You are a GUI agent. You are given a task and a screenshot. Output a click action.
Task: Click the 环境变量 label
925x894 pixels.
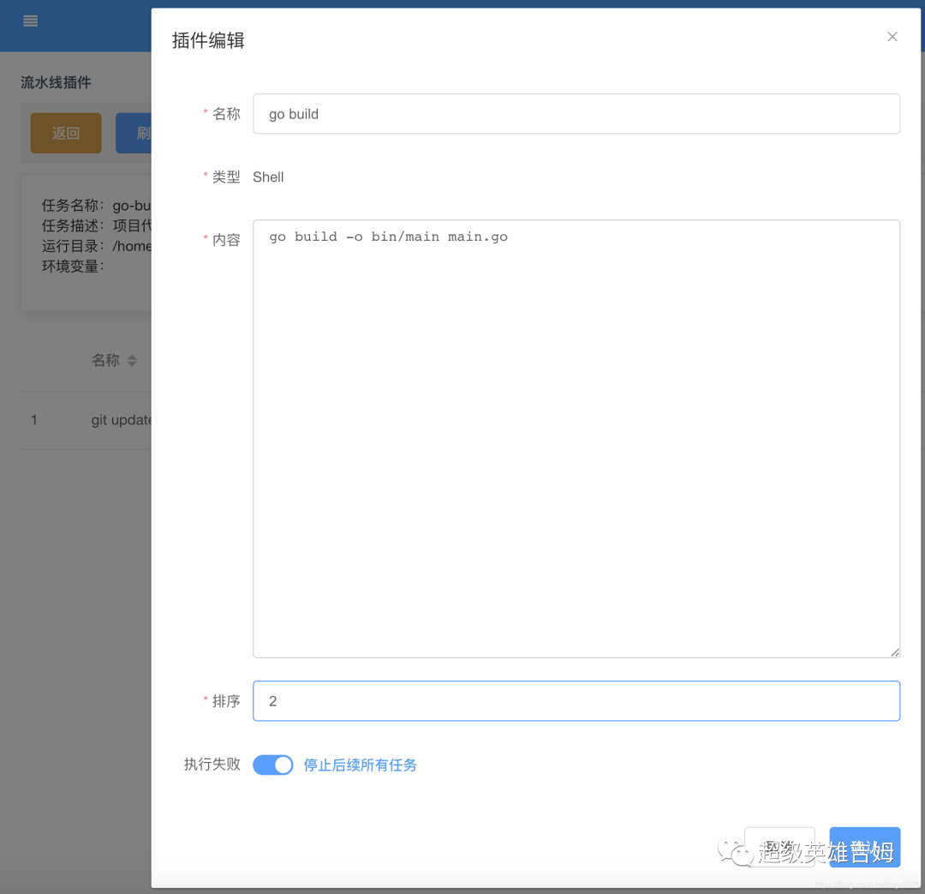click(73, 267)
